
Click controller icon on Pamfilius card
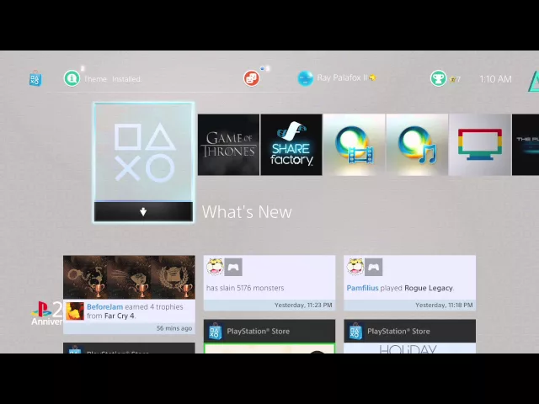click(x=374, y=267)
